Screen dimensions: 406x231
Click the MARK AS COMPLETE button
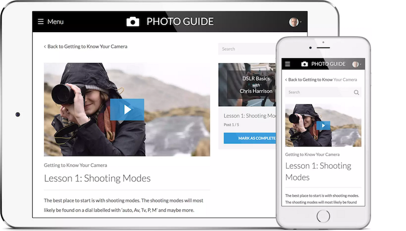coord(250,138)
